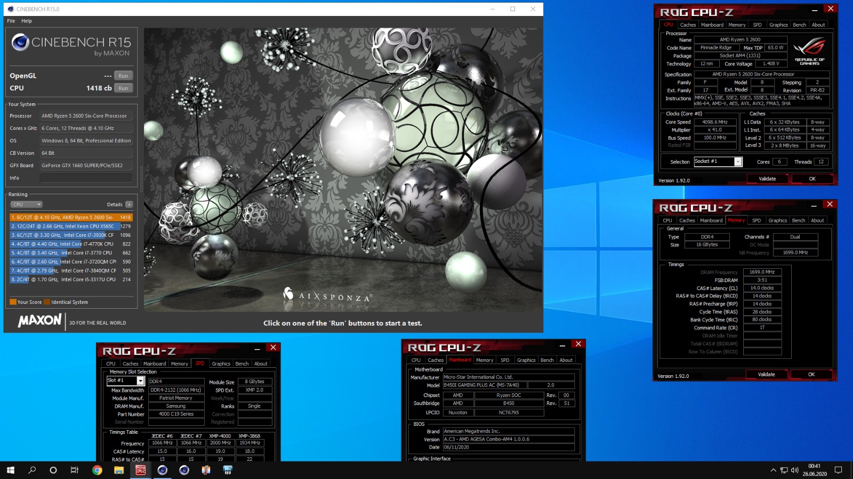This screenshot has height=479, width=853.
Task: Open CPU tab in Memory CPU-Z window
Action: tap(667, 220)
